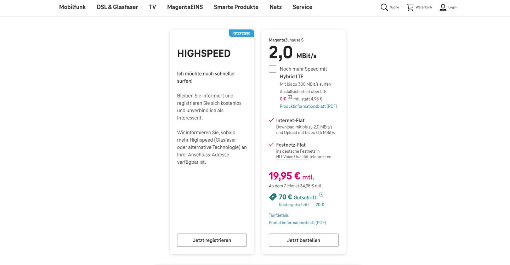This screenshot has height=265, width=510.
Task: Open the Mobilfunk menu
Action: (x=72, y=7)
